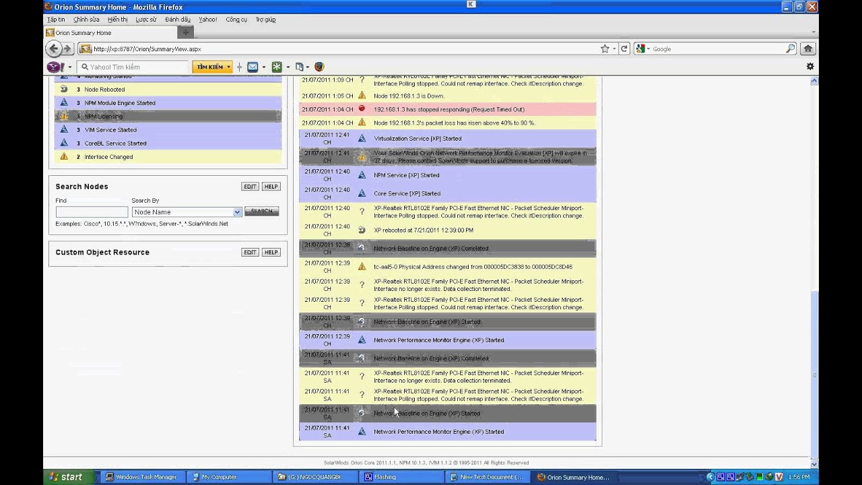Open the Yahoo logo dropdown arrow
This screenshot has width=862, height=485.
click(x=69, y=67)
